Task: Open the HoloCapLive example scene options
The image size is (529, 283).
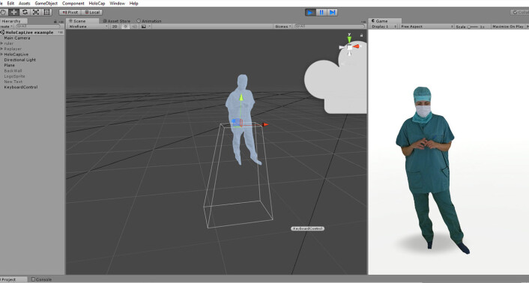Action: click(61, 32)
